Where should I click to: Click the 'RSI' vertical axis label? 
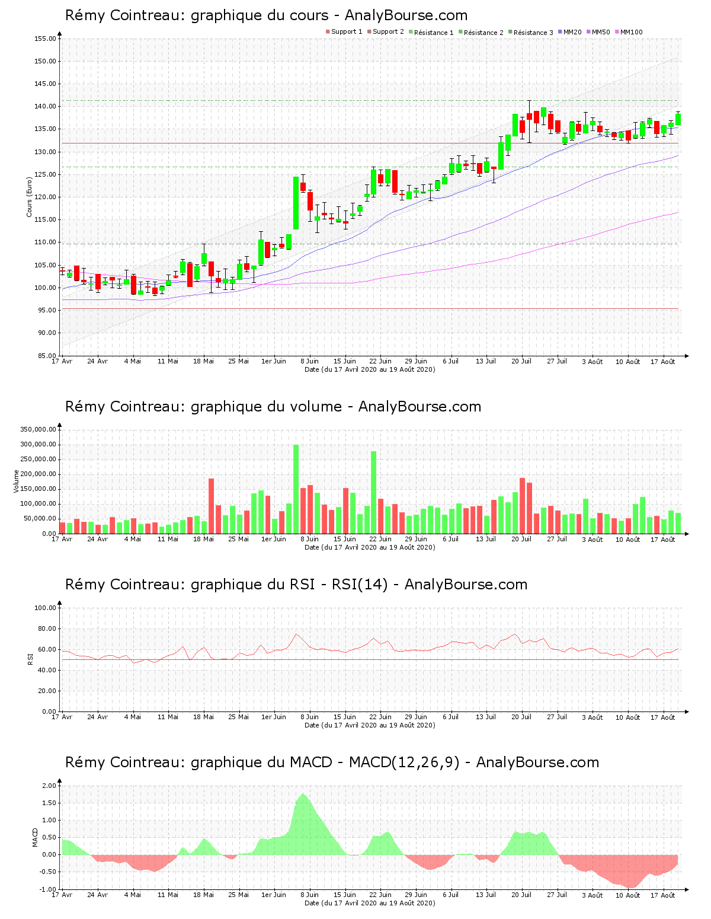pyautogui.click(x=30, y=659)
